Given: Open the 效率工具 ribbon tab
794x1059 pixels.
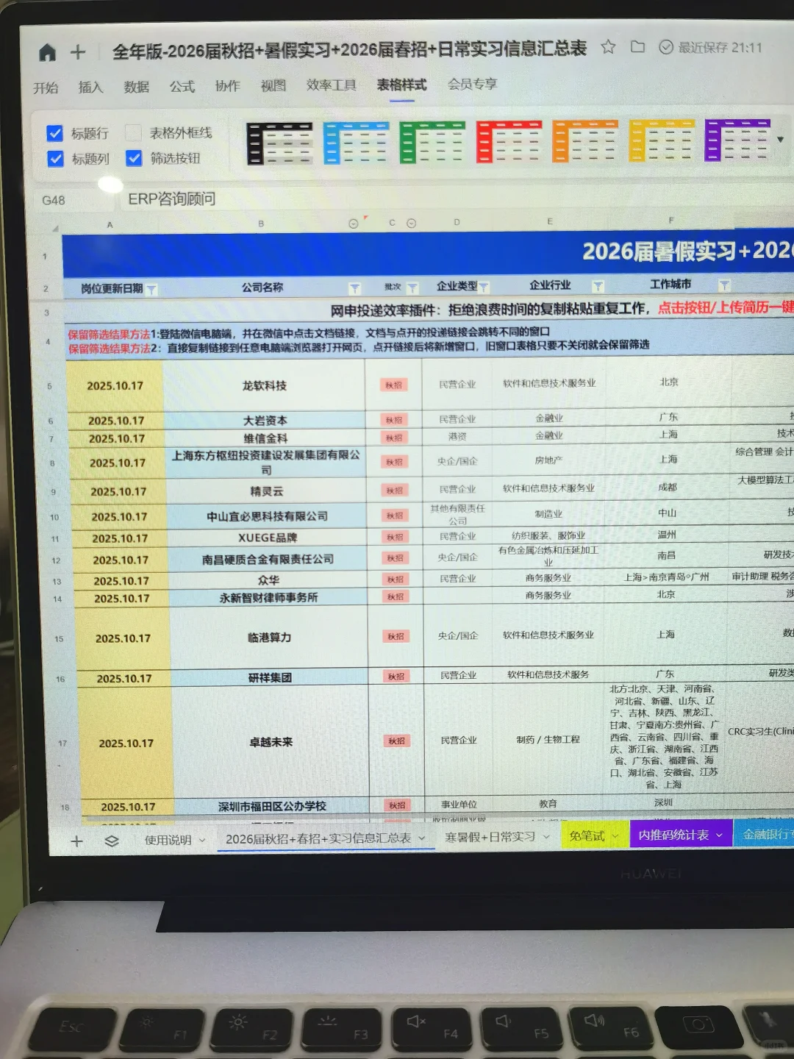Looking at the screenshot, I should click(x=331, y=85).
